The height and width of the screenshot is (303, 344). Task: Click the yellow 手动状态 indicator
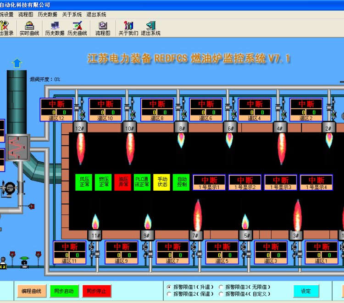point(162,182)
